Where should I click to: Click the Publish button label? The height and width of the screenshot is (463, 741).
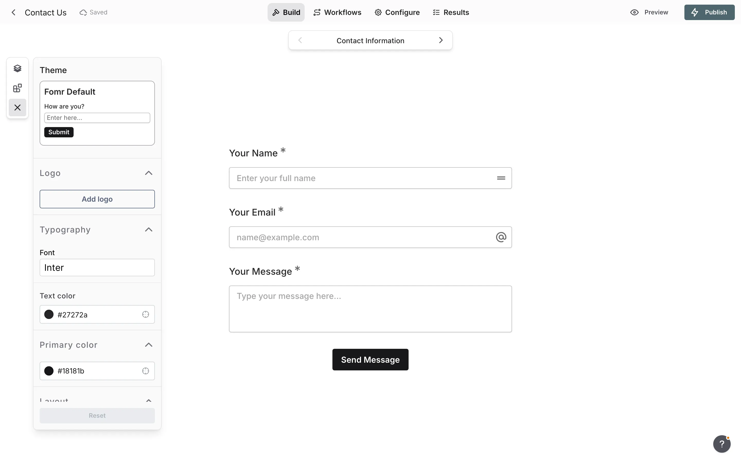(x=716, y=12)
